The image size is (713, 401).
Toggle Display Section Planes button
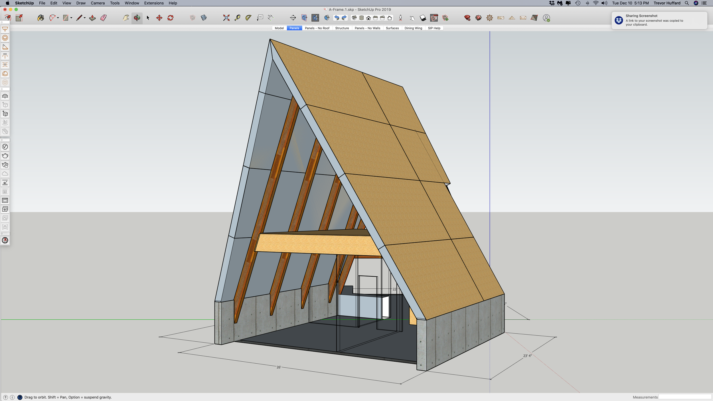pos(304,18)
